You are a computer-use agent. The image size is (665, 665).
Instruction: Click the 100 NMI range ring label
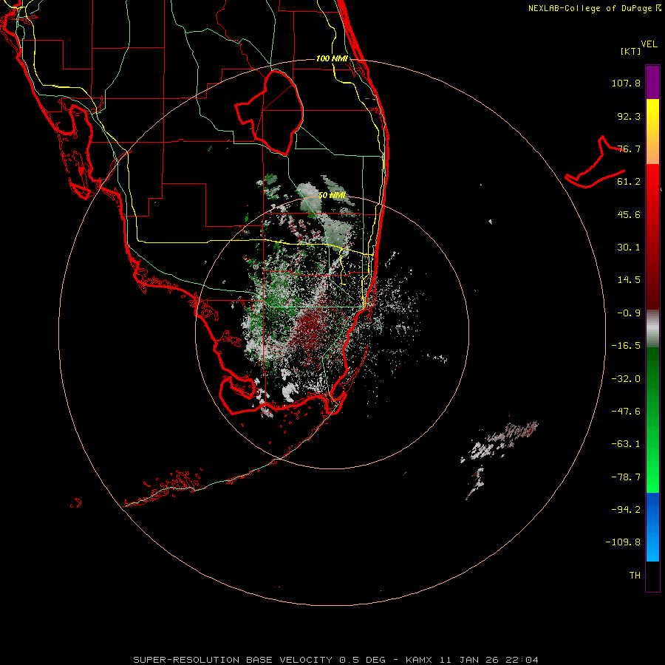(x=332, y=58)
